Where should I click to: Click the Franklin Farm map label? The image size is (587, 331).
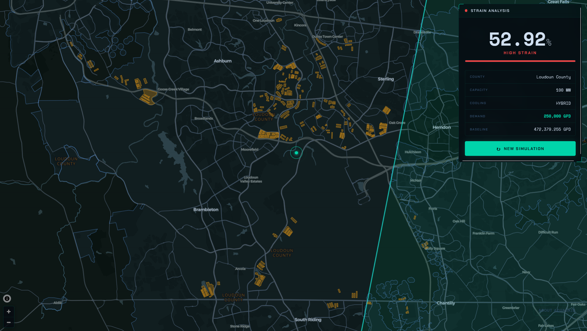[483, 233]
